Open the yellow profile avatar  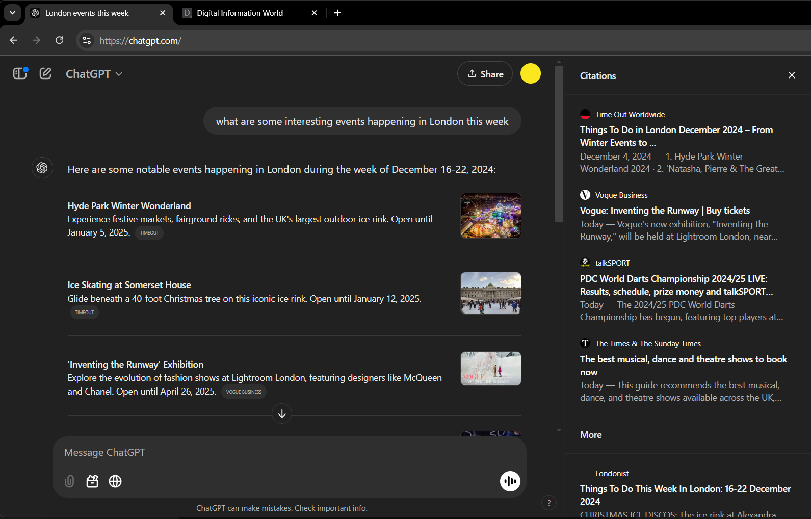530,73
